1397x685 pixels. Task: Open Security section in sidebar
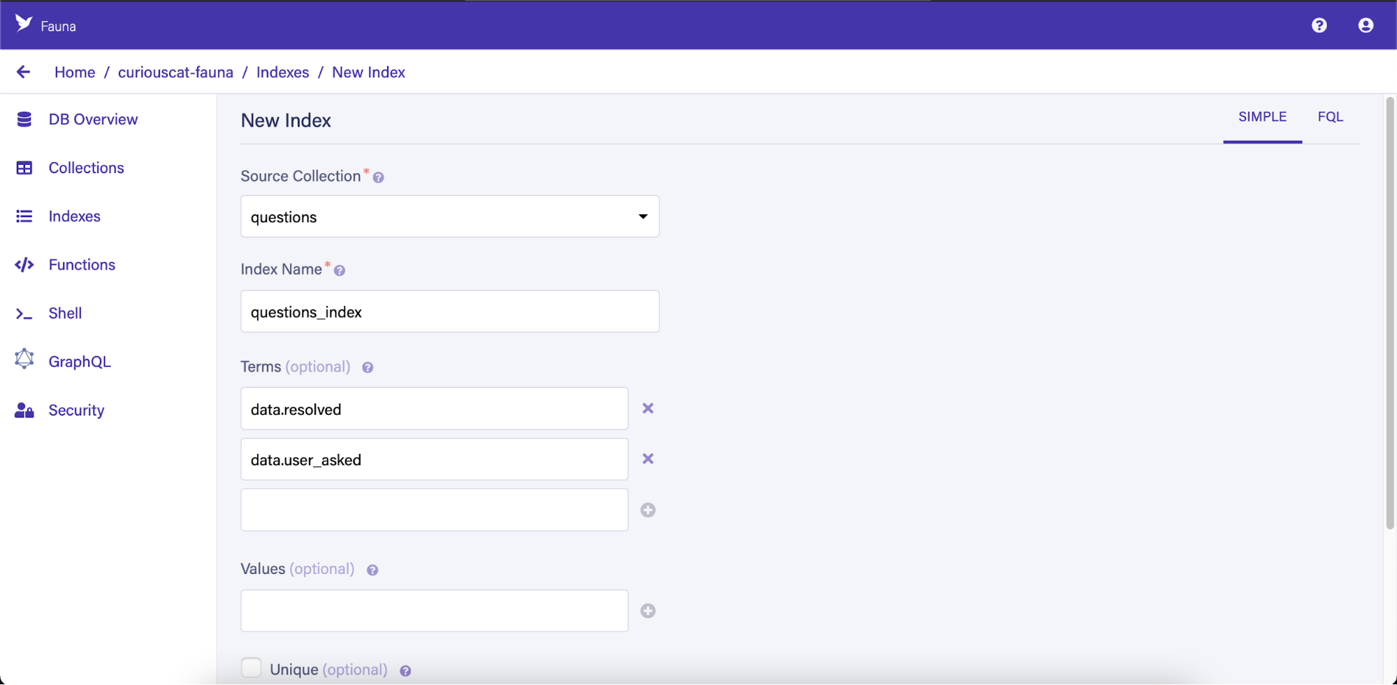pyautogui.click(x=76, y=411)
